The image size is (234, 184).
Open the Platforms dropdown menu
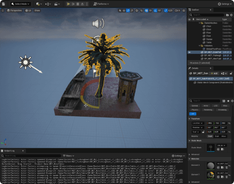[x=101, y=4]
